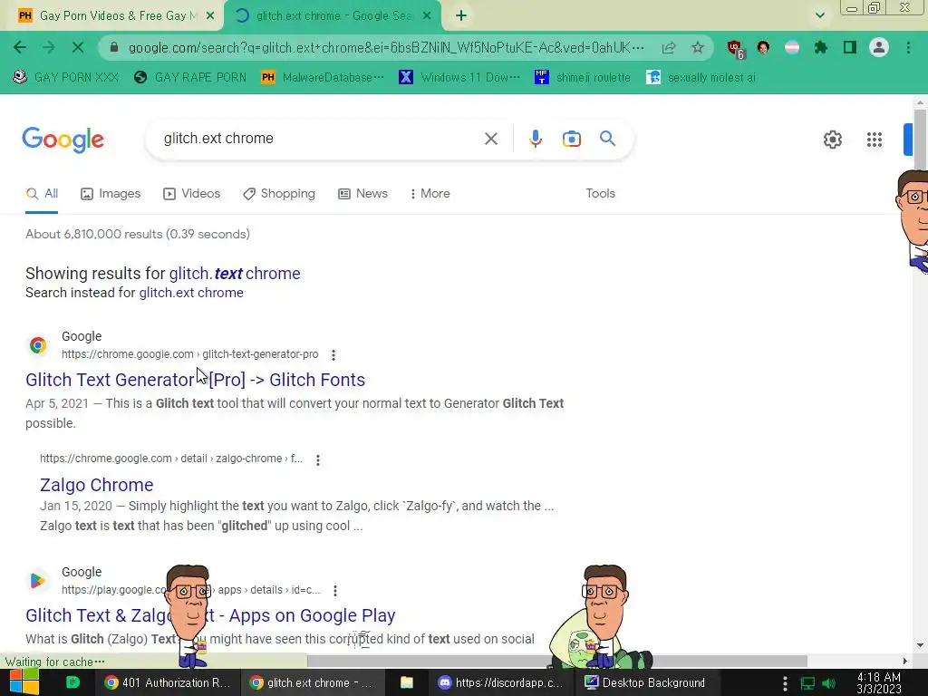The height and width of the screenshot is (696, 928).
Task: Open the Google apps grid
Action: click(875, 140)
